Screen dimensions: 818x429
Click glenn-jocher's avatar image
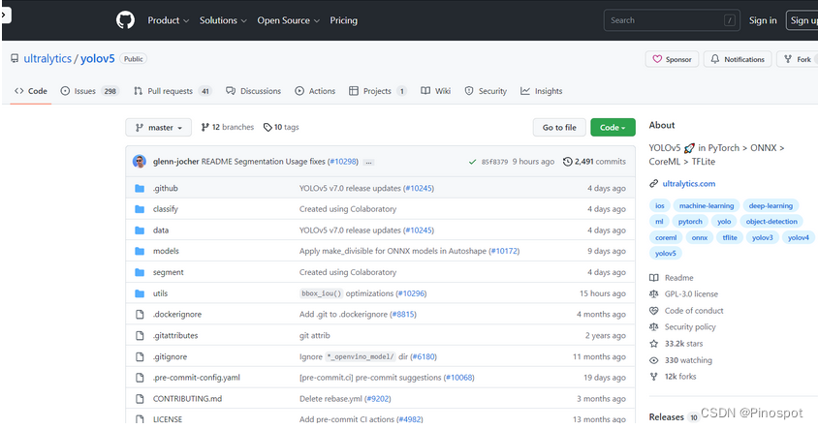[140, 162]
